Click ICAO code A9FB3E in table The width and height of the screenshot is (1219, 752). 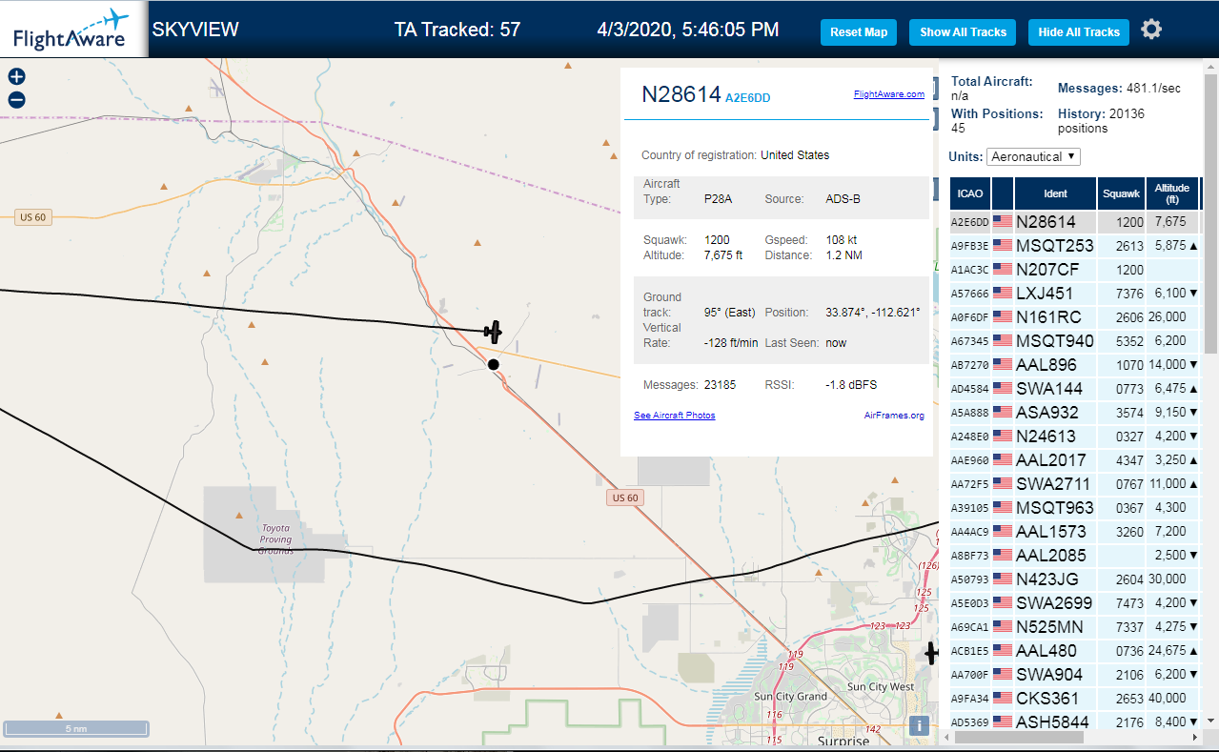pyautogui.click(x=969, y=246)
